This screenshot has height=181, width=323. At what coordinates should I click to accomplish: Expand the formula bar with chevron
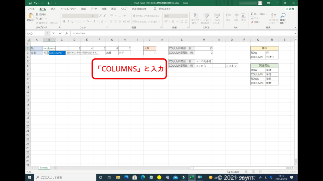[295, 33]
